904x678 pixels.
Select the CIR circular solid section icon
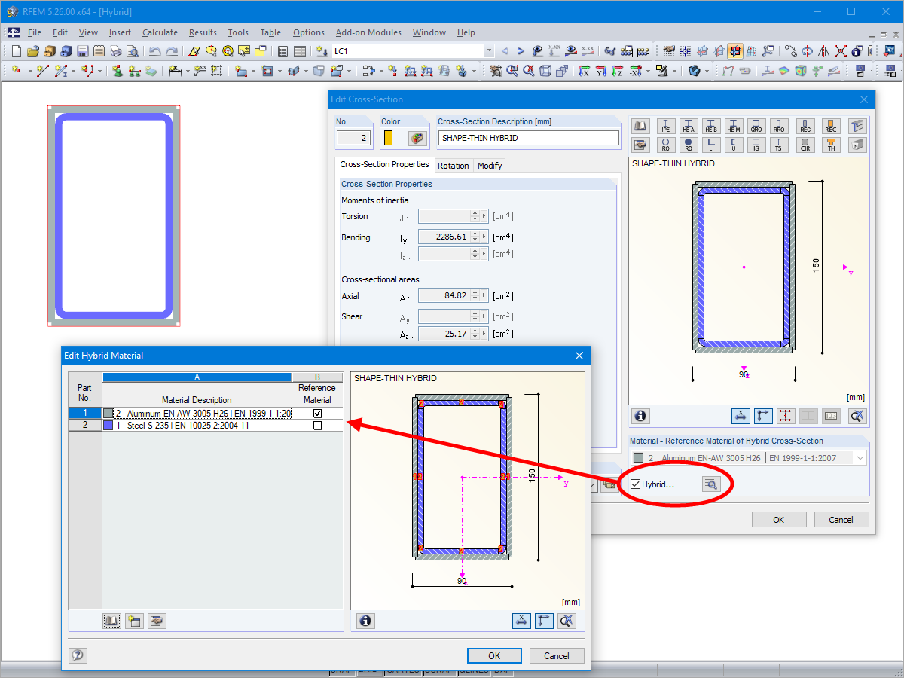click(805, 144)
